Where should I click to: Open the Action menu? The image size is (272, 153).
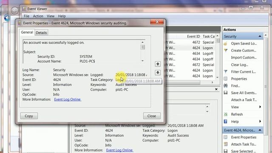click(38, 16)
